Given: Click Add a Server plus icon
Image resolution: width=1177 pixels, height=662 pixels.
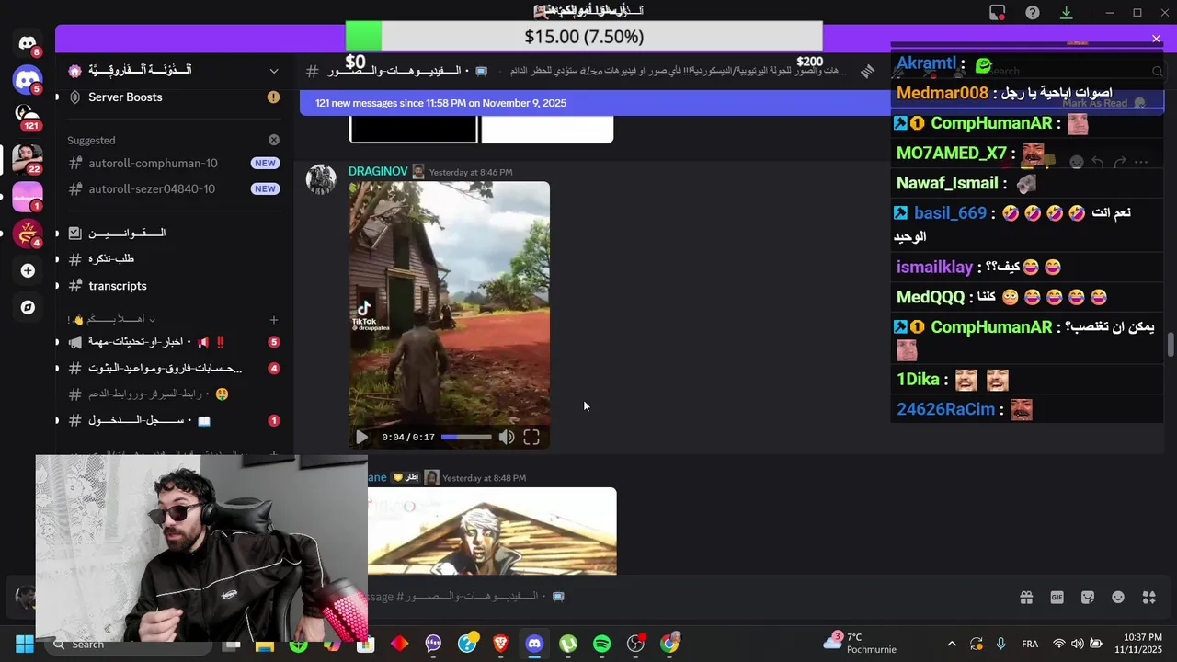Looking at the screenshot, I should pos(28,270).
